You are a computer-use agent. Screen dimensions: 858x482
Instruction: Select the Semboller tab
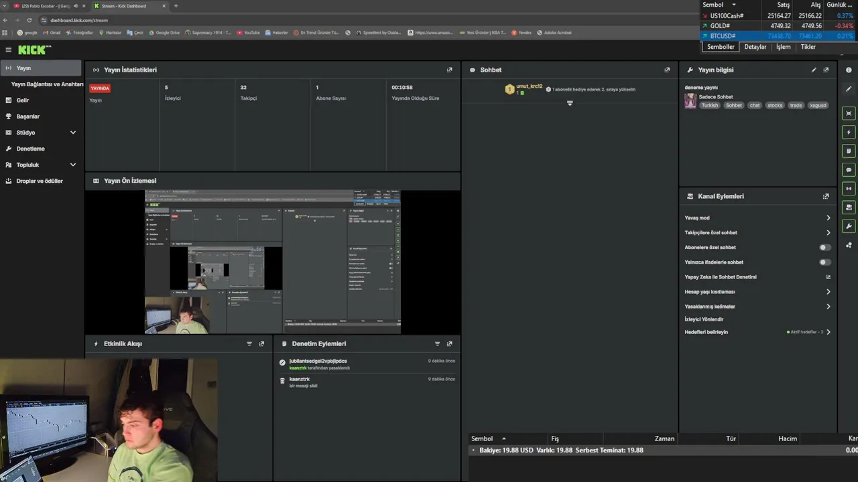721,47
